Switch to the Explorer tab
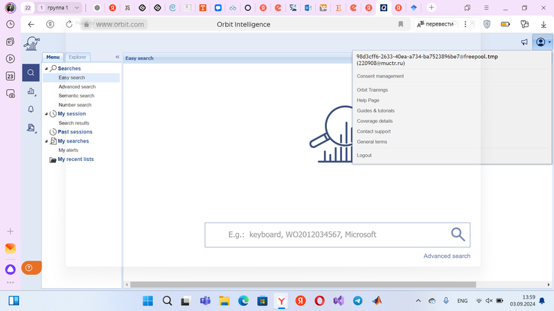Screen dimensions: 554x311 78,57
